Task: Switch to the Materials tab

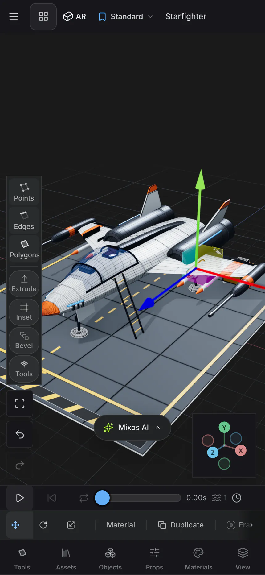Action: [199, 559]
